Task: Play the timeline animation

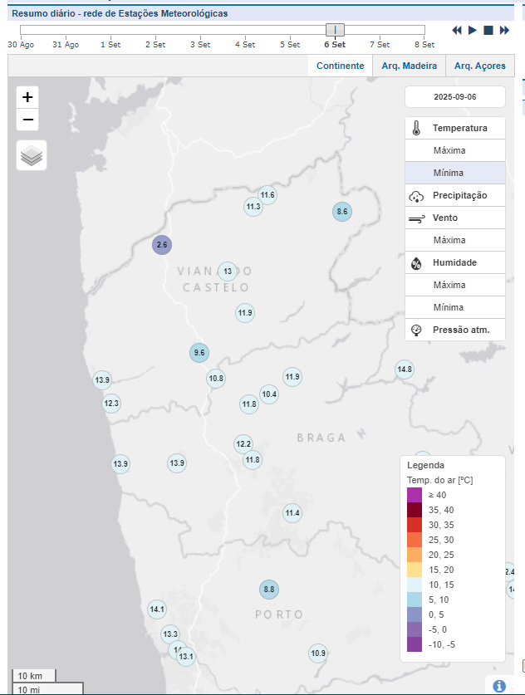Action: (473, 30)
